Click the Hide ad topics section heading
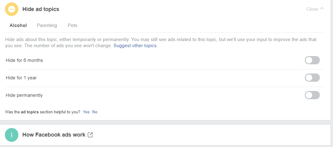Image resolution: width=333 pixels, height=147 pixels. [x=41, y=9]
